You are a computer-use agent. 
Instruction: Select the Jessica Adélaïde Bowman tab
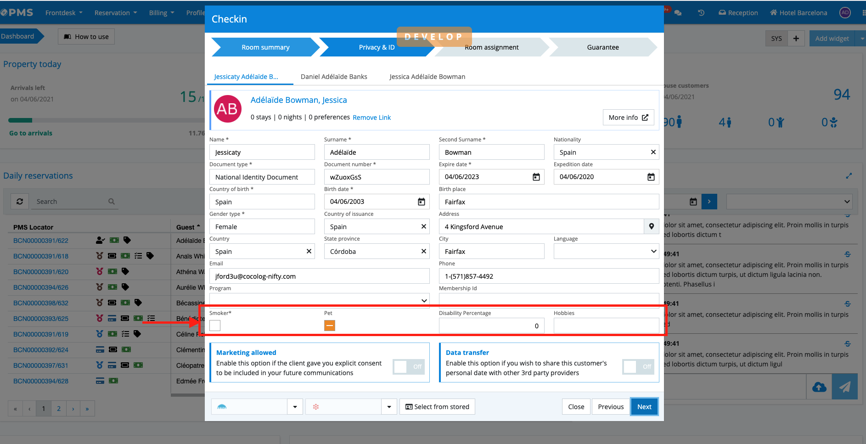(427, 77)
